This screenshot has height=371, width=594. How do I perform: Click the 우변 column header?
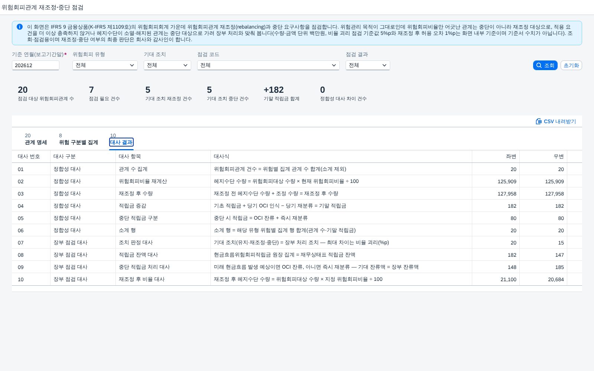tap(544, 157)
